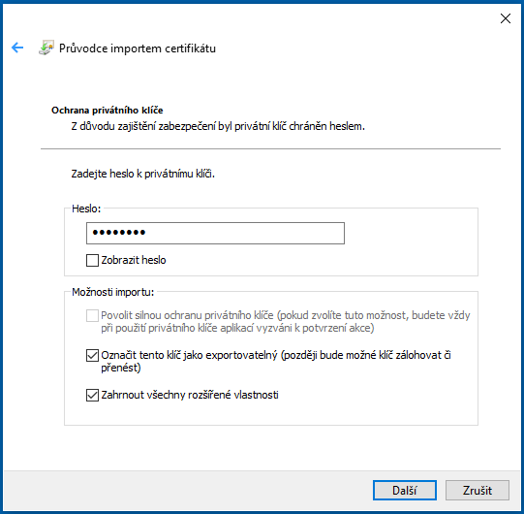Enable the Zobrazit heslo checkbox
The image size is (524, 514).
tap(92, 260)
